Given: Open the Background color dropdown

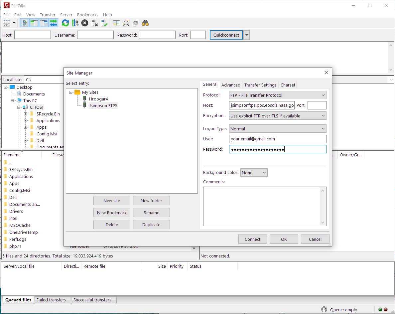Looking at the screenshot, I should point(254,173).
